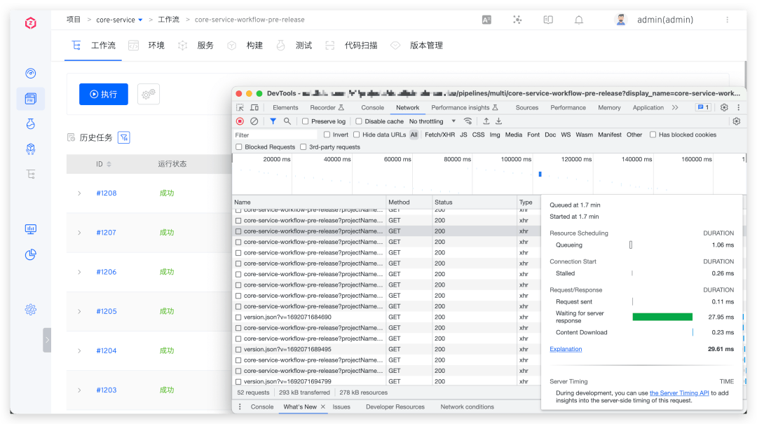The image size is (757, 424).
Task: Open the flask test icon in sidebar
Action: [30, 123]
